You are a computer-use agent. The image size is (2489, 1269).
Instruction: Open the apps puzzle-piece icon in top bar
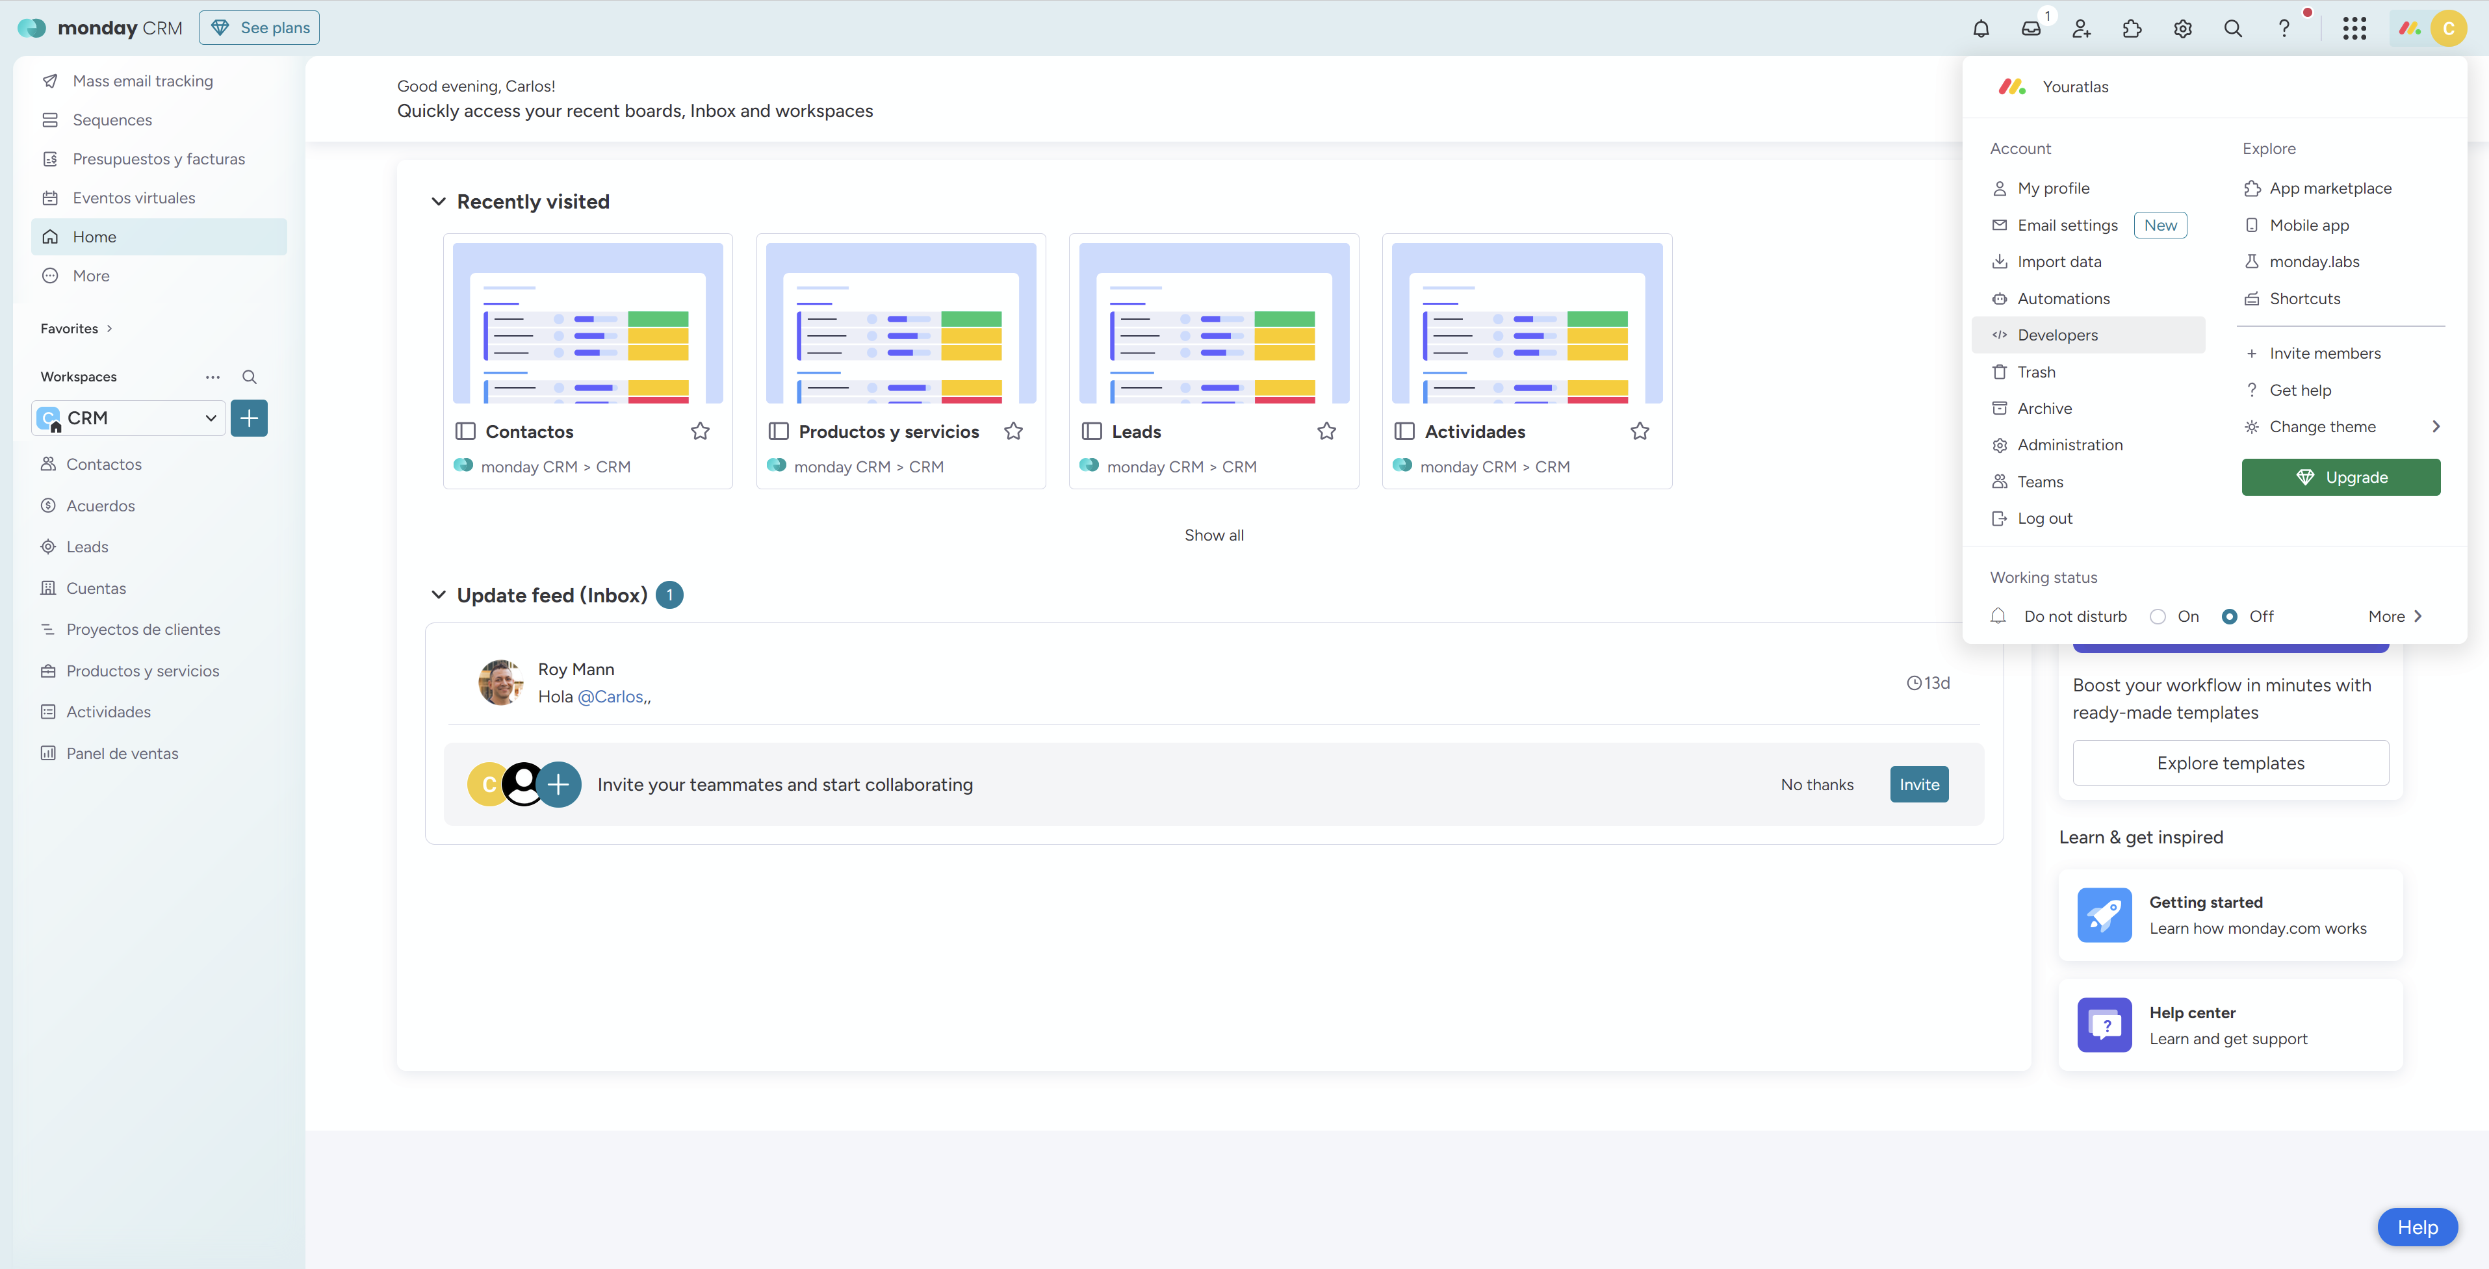pyautogui.click(x=2132, y=28)
